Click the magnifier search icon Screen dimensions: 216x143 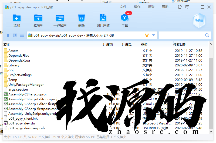[x=207, y=35]
